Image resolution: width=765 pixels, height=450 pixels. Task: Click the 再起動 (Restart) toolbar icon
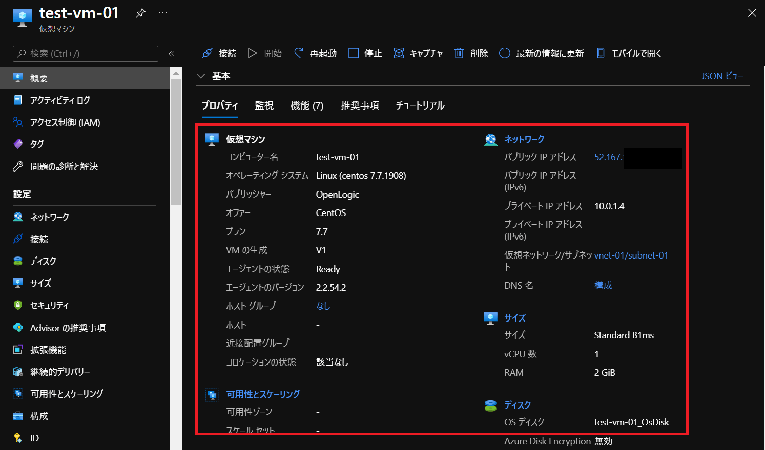point(298,53)
